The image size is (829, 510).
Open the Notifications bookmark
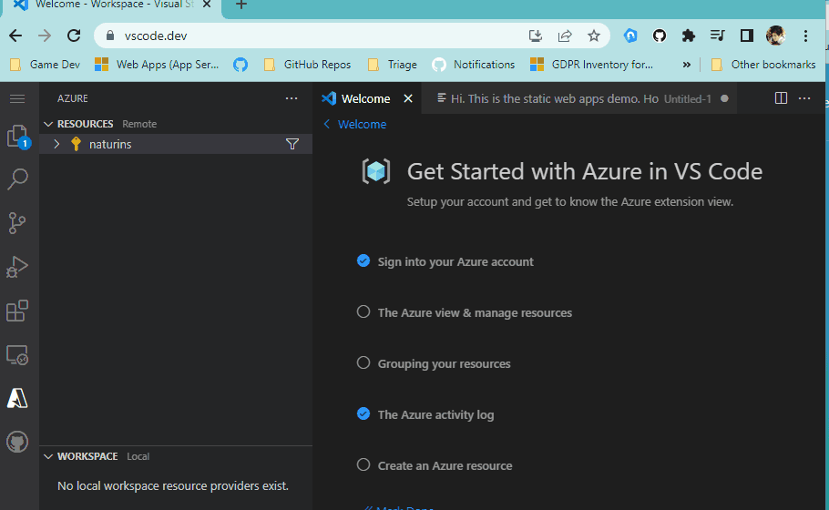(x=473, y=65)
